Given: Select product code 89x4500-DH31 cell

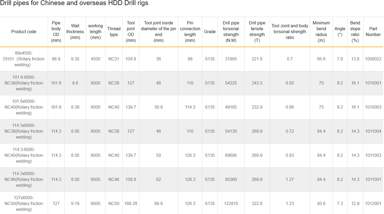Looking at the screenshot, I should [24, 59].
